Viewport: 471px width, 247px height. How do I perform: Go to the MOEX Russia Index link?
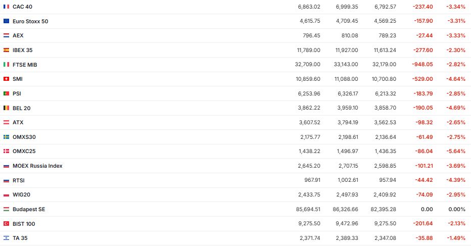(x=37, y=166)
